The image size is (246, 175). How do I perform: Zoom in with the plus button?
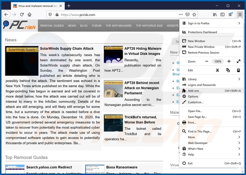(229, 61)
